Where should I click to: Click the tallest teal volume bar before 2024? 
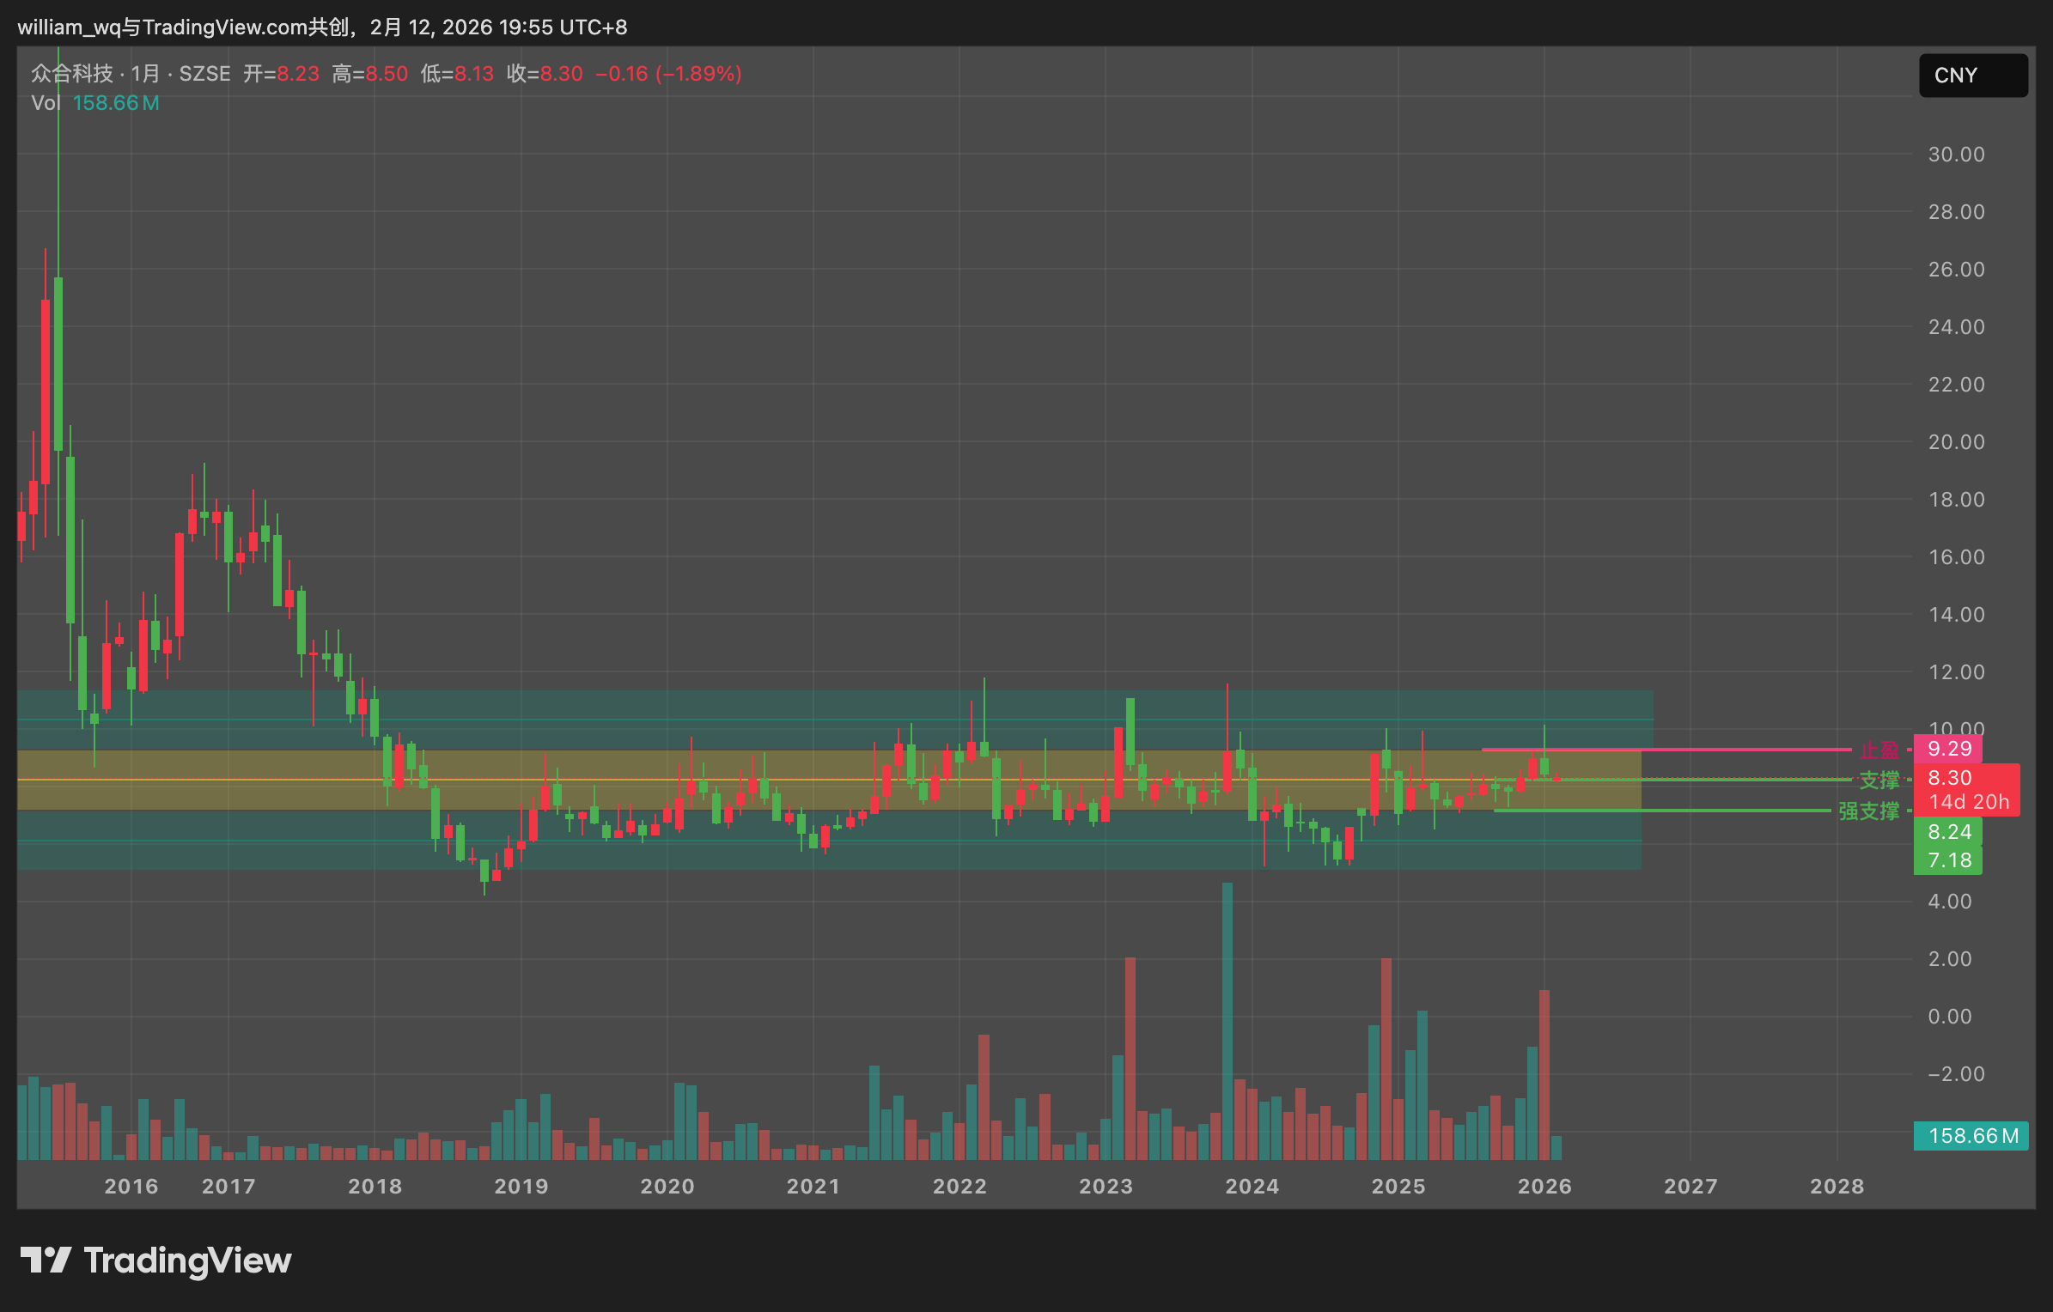tap(1228, 1021)
